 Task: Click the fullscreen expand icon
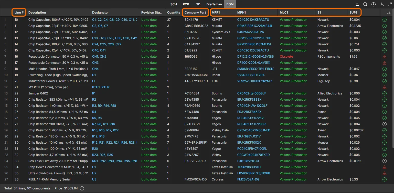click(390, 4)
